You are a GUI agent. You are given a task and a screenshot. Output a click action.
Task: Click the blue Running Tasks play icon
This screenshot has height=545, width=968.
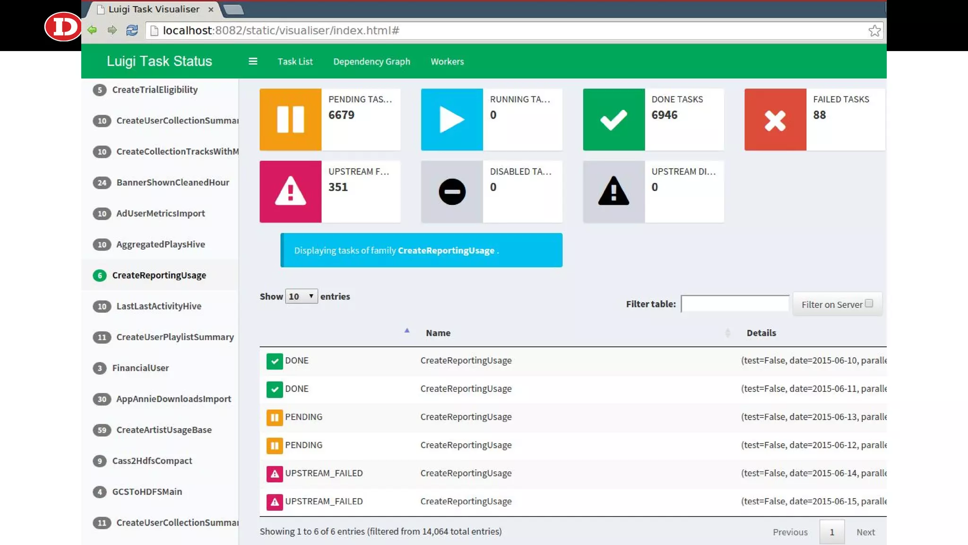[452, 119]
